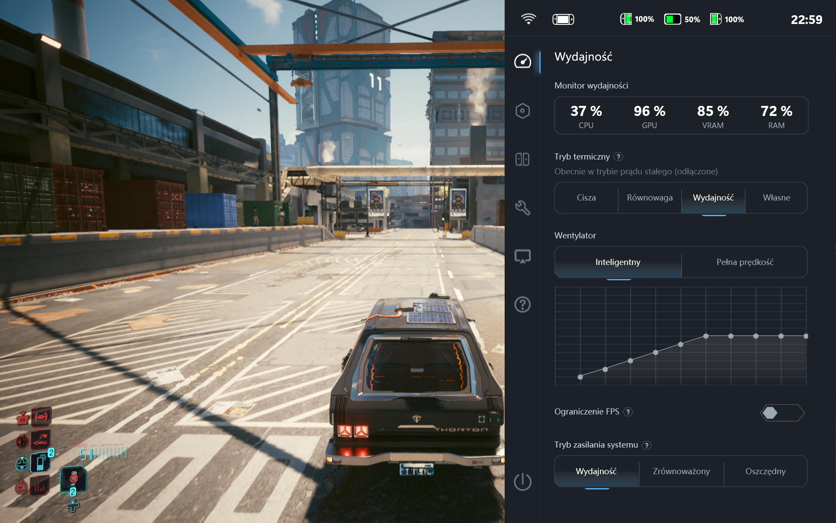Screen dimensions: 836x523
Task: Click the game HUD top red weapon icon
Action: [41, 418]
